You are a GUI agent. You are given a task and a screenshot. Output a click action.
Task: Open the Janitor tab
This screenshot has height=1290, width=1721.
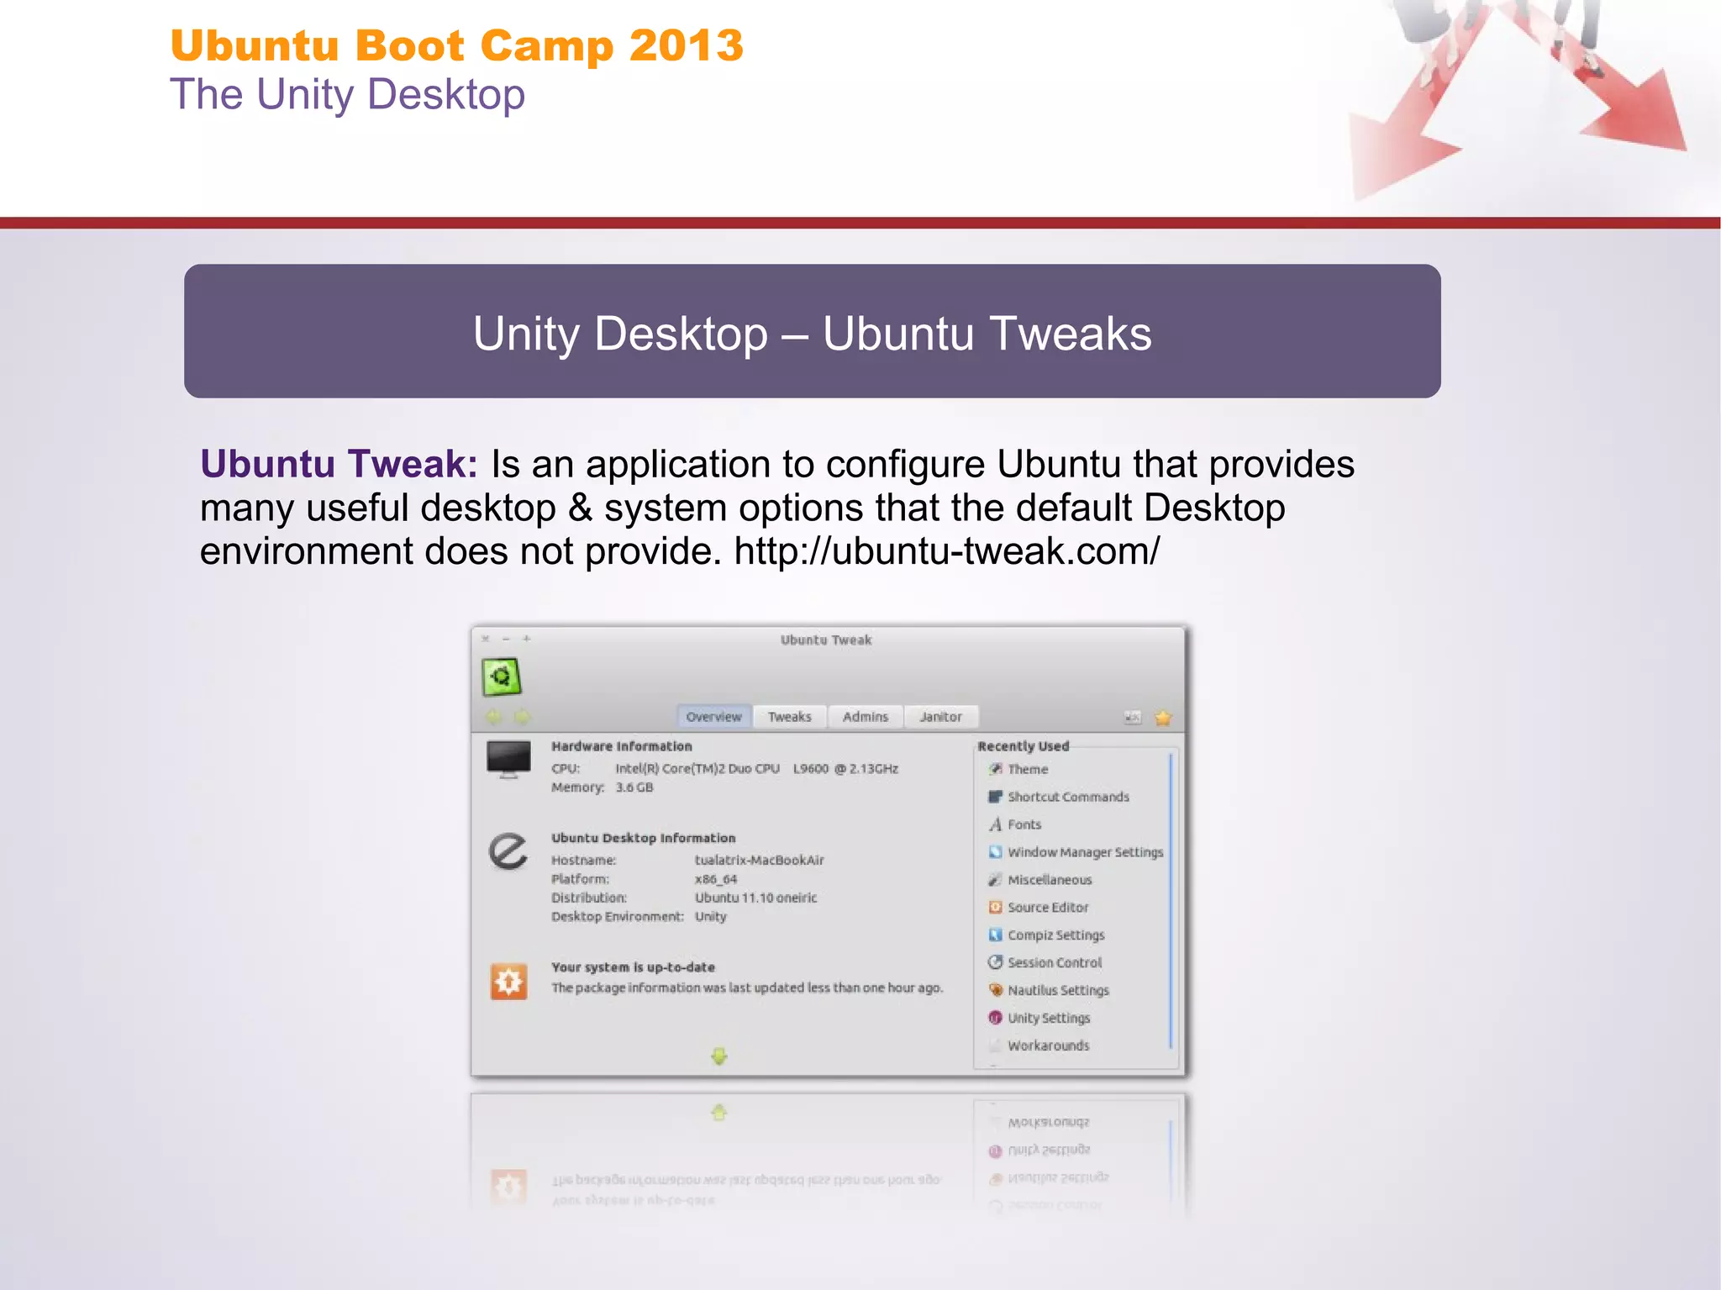point(939,717)
